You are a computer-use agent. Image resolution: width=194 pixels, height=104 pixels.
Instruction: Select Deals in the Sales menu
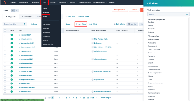coord(45,9)
